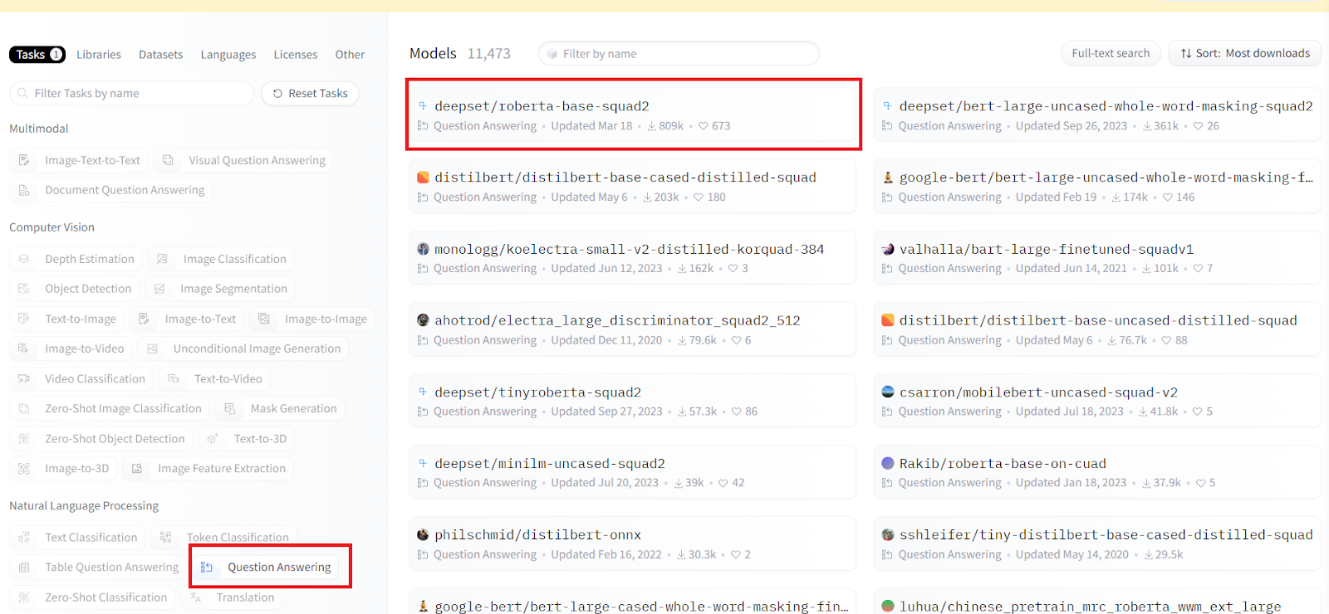Select the Unconditional Image Generation task filter
The height and width of the screenshot is (614, 1329).
click(243, 348)
